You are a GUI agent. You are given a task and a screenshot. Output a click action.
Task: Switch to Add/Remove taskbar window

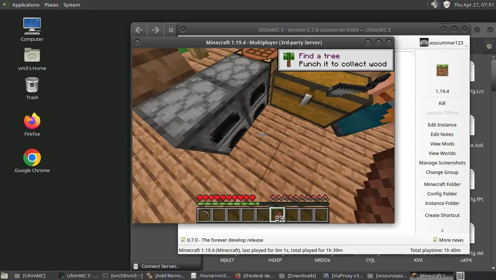click(167, 276)
